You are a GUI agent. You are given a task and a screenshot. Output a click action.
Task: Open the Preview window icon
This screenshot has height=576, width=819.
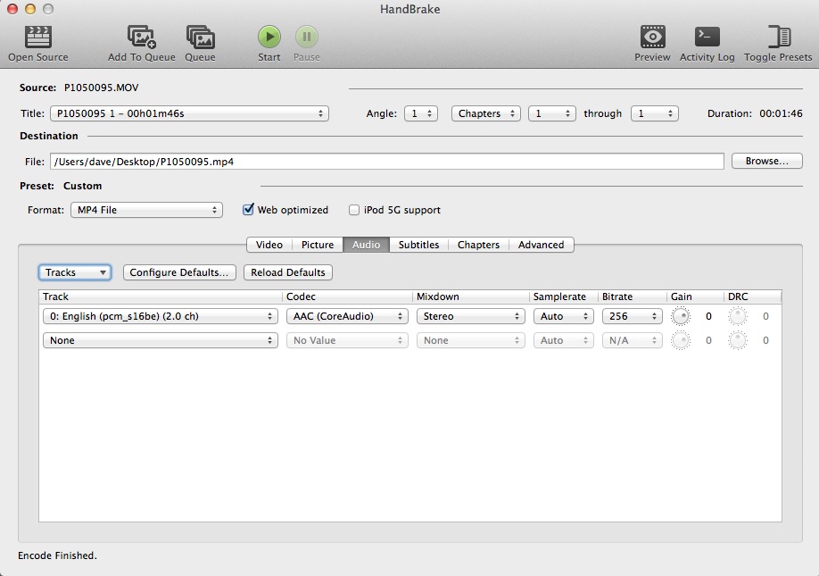652,37
